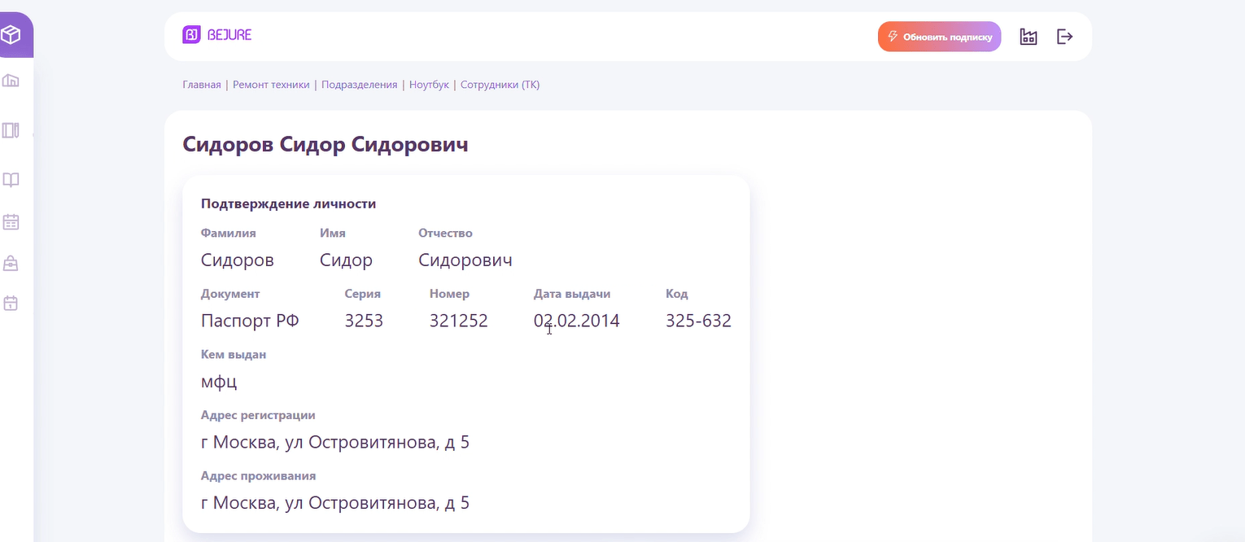Click Подтверждение личности section title
This screenshot has height=542, width=1245.
point(288,203)
